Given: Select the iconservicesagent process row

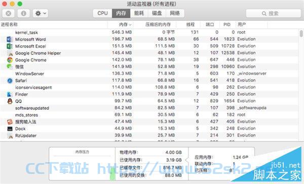Looking at the screenshot, I should [x=149, y=87].
